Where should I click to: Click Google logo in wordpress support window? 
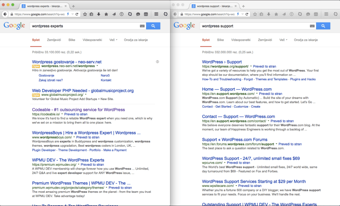tap(184, 25)
